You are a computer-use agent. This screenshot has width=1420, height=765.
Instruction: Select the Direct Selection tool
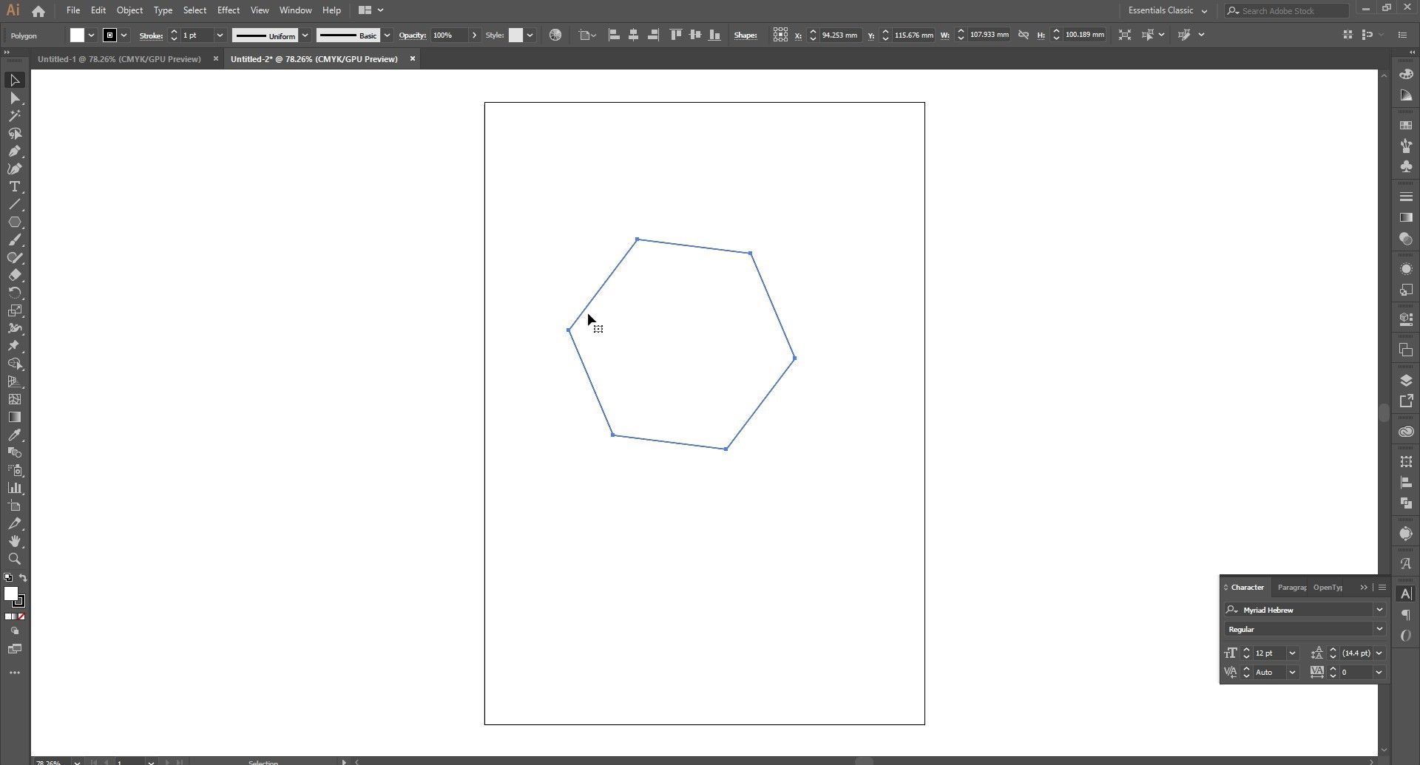tap(14, 98)
